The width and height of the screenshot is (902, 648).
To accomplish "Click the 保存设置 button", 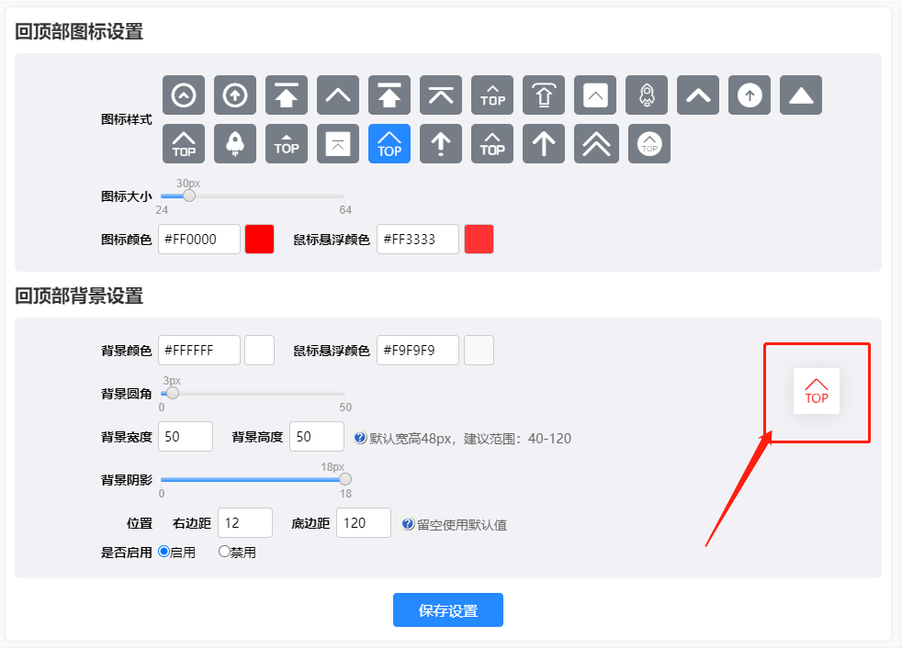I will (x=447, y=610).
